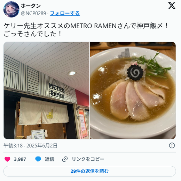Click the blue reply bubble icon
The width and height of the screenshot is (181, 181).
click(38, 159)
